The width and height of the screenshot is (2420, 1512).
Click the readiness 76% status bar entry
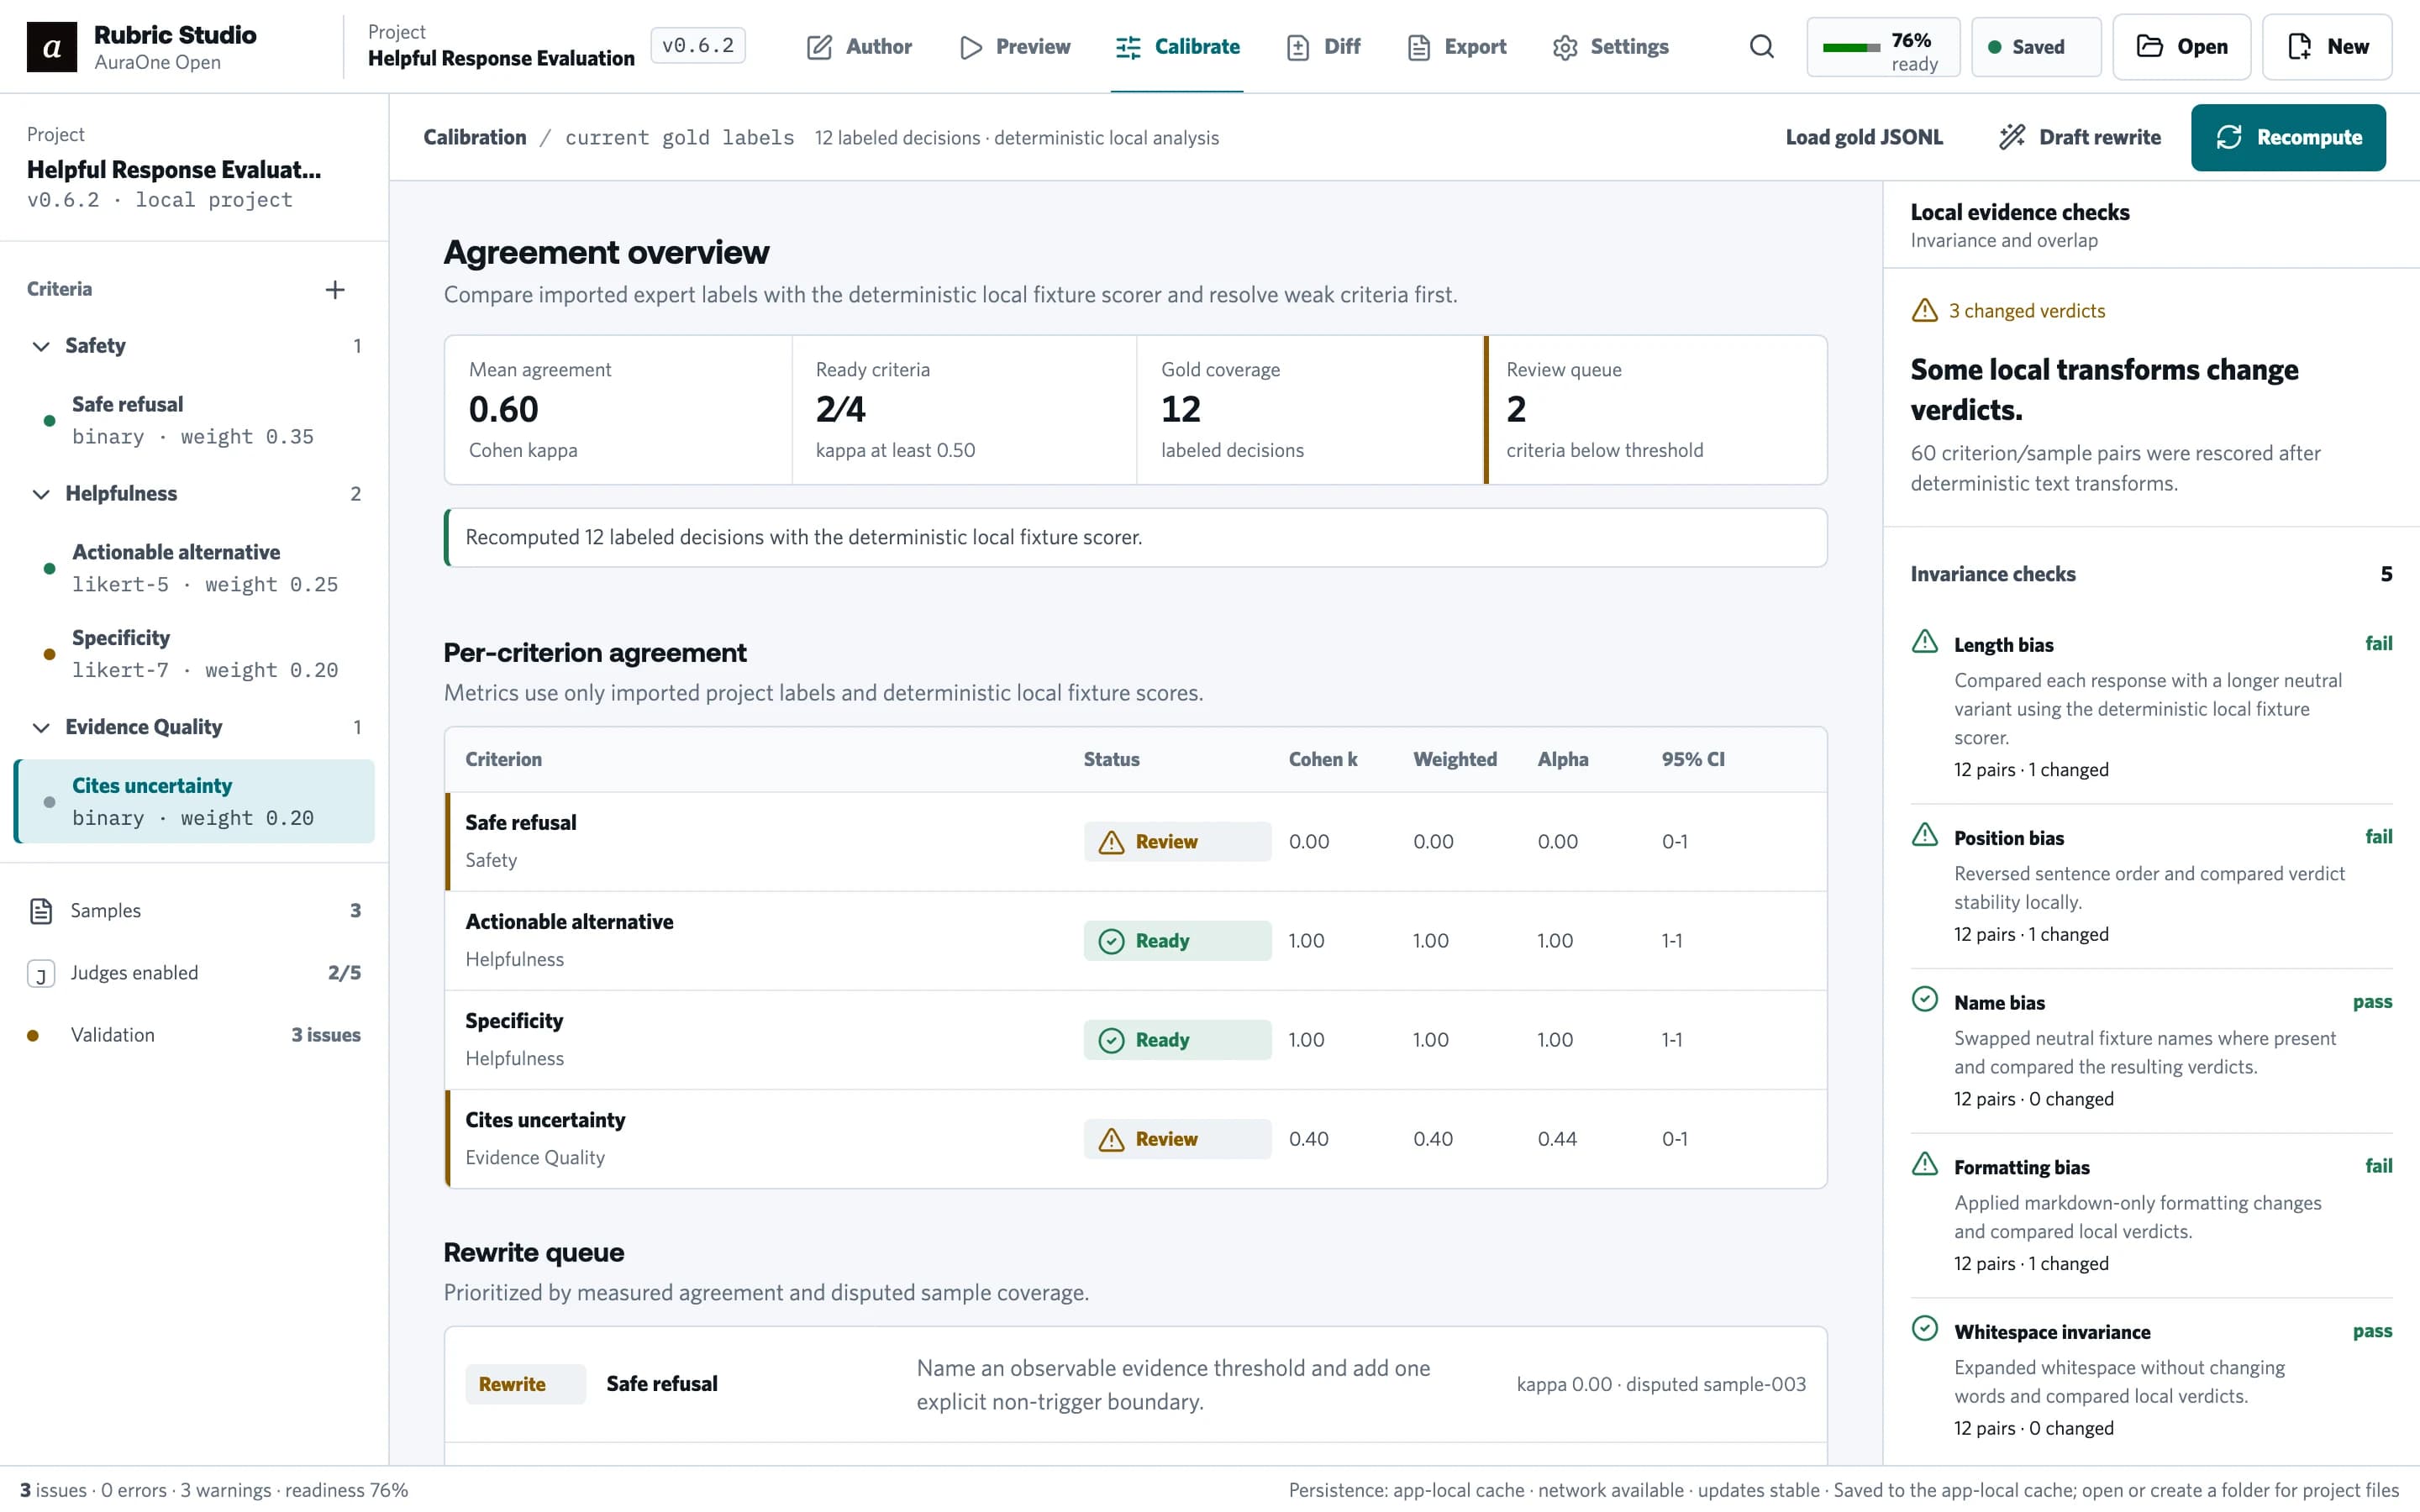(x=346, y=1490)
